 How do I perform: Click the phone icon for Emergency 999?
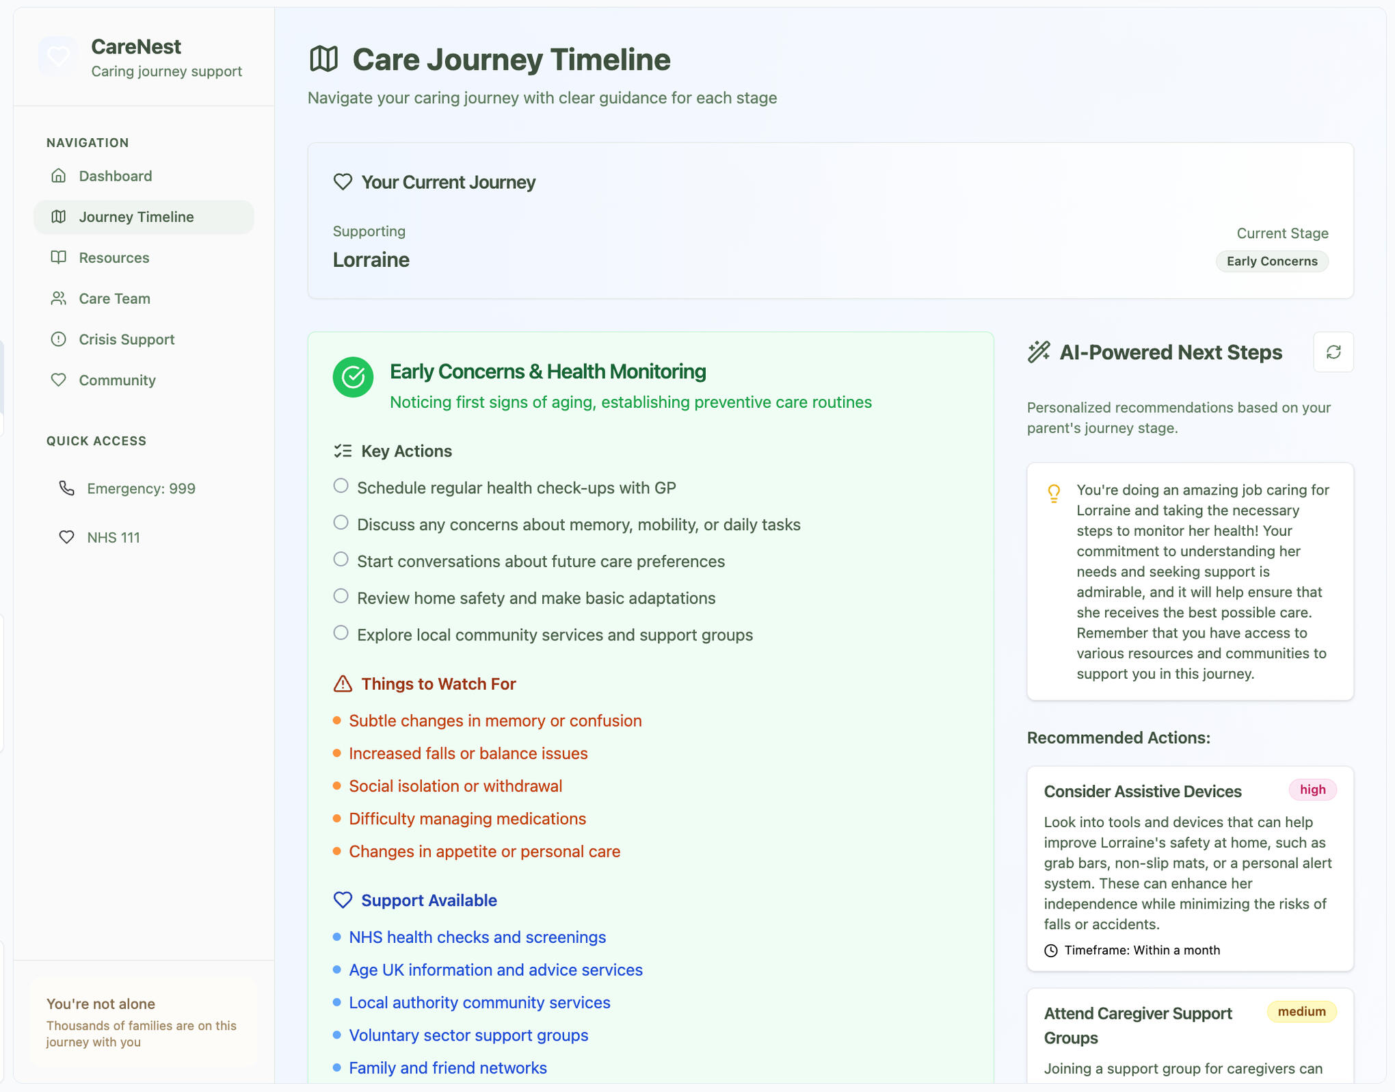[66, 489]
